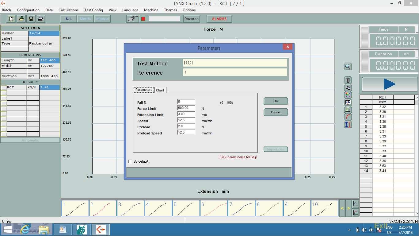
Task: Click the lower small chart view icon beside thumbnails
Action: click(356, 212)
